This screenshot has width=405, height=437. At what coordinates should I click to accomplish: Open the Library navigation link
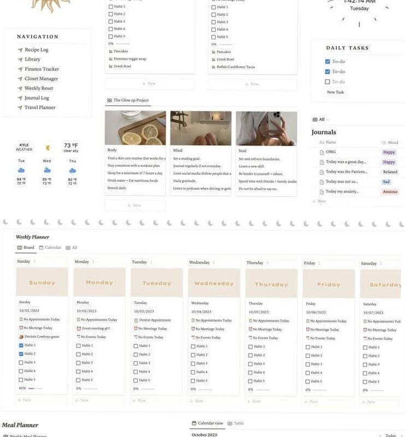point(32,59)
